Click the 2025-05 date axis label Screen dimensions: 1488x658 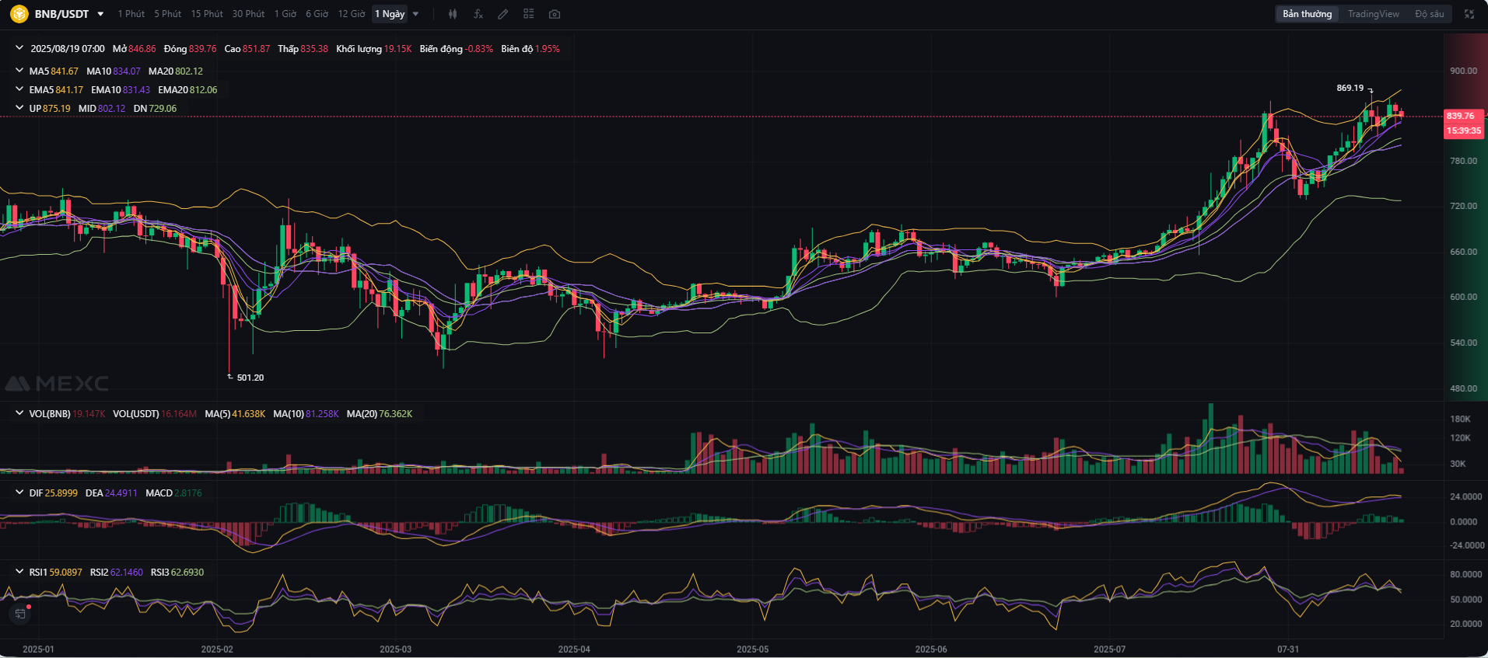coord(752,649)
